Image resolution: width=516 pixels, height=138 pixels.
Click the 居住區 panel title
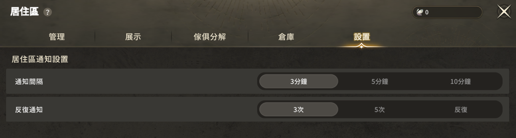[24, 12]
